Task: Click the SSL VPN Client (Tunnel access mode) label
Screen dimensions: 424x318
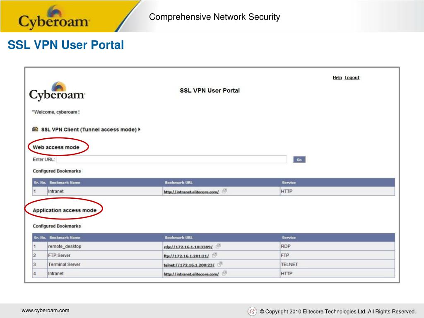Action: pyautogui.click(x=89, y=130)
